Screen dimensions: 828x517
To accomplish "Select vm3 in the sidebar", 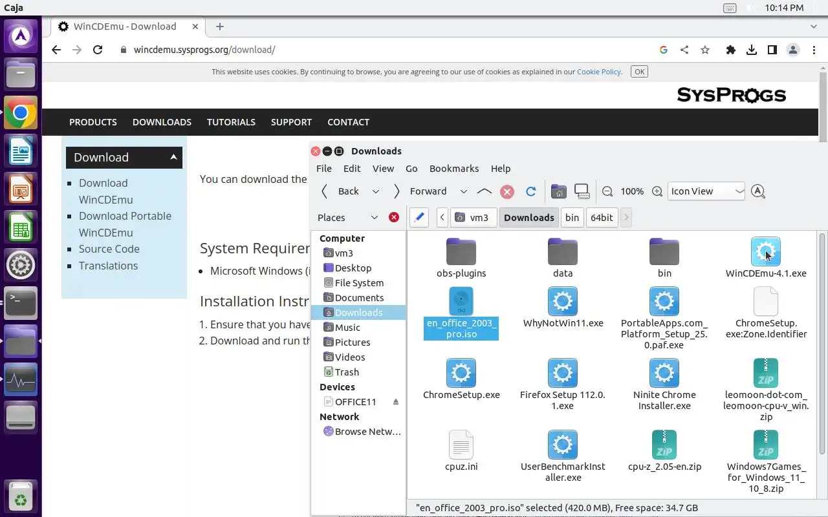I will 358,253.
